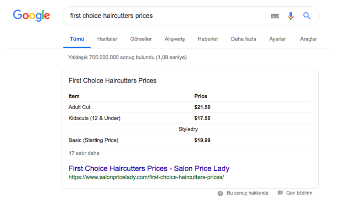Select the Tümü tab
Image resolution: width=338 pixels, height=204 pixels.
(x=77, y=39)
